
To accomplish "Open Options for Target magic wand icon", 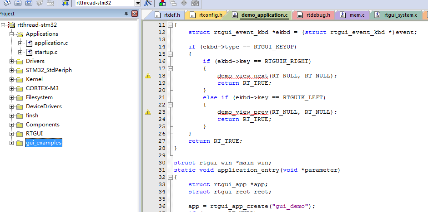I will tap(148, 3).
